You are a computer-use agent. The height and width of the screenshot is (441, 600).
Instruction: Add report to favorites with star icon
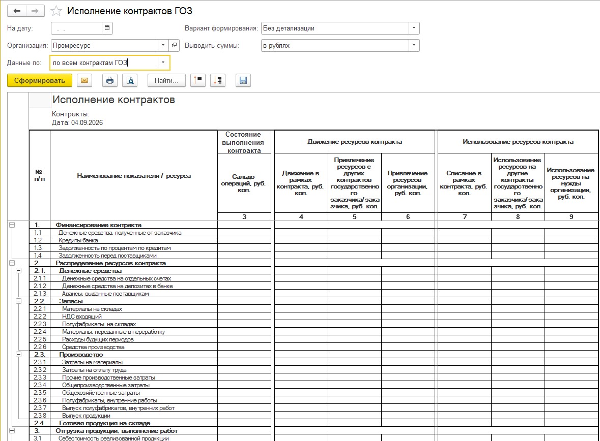(x=56, y=11)
